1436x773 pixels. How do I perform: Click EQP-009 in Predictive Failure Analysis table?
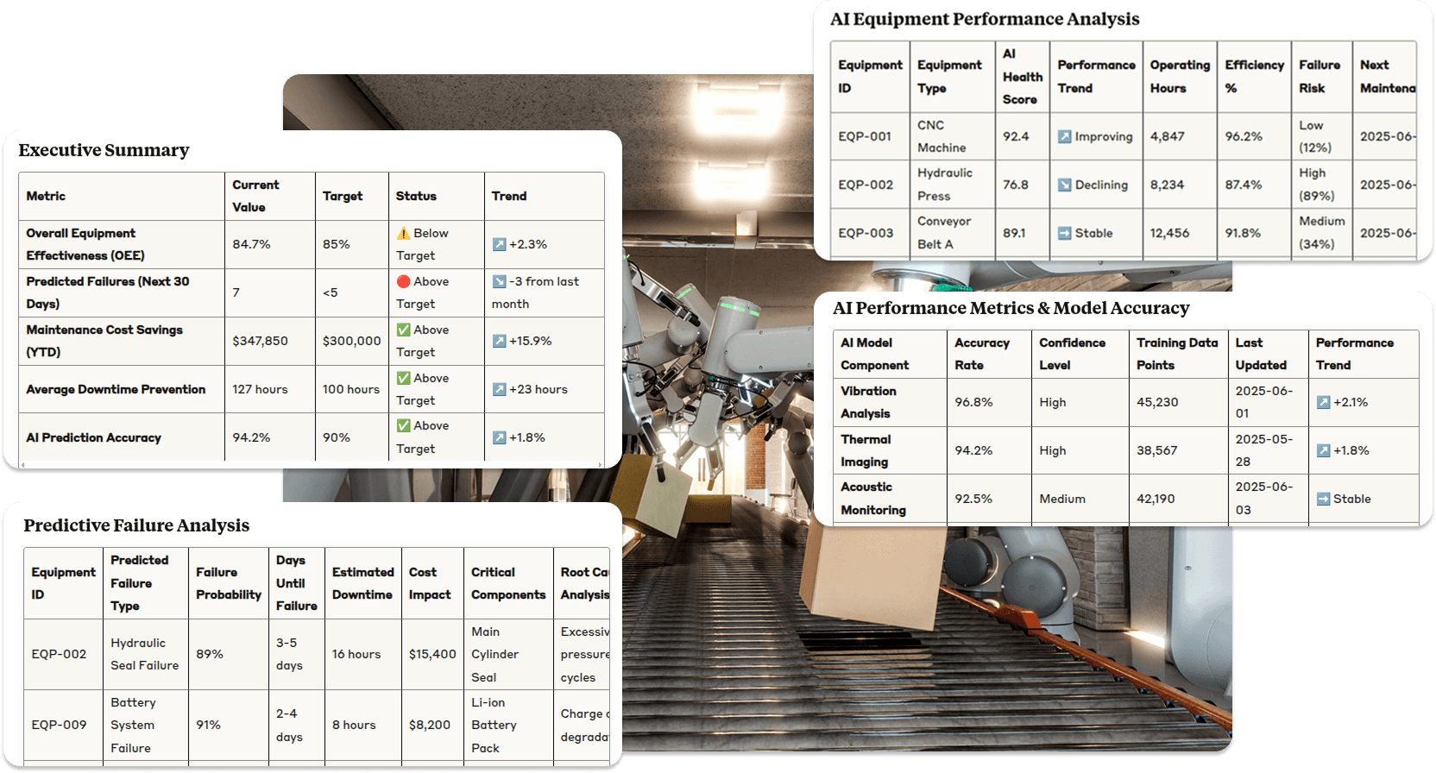click(x=59, y=725)
